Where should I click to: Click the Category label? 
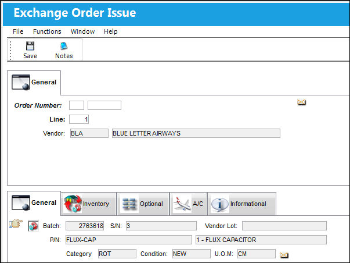(79, 254)
